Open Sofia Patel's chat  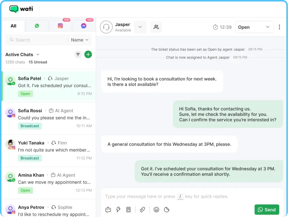[49, 86]
